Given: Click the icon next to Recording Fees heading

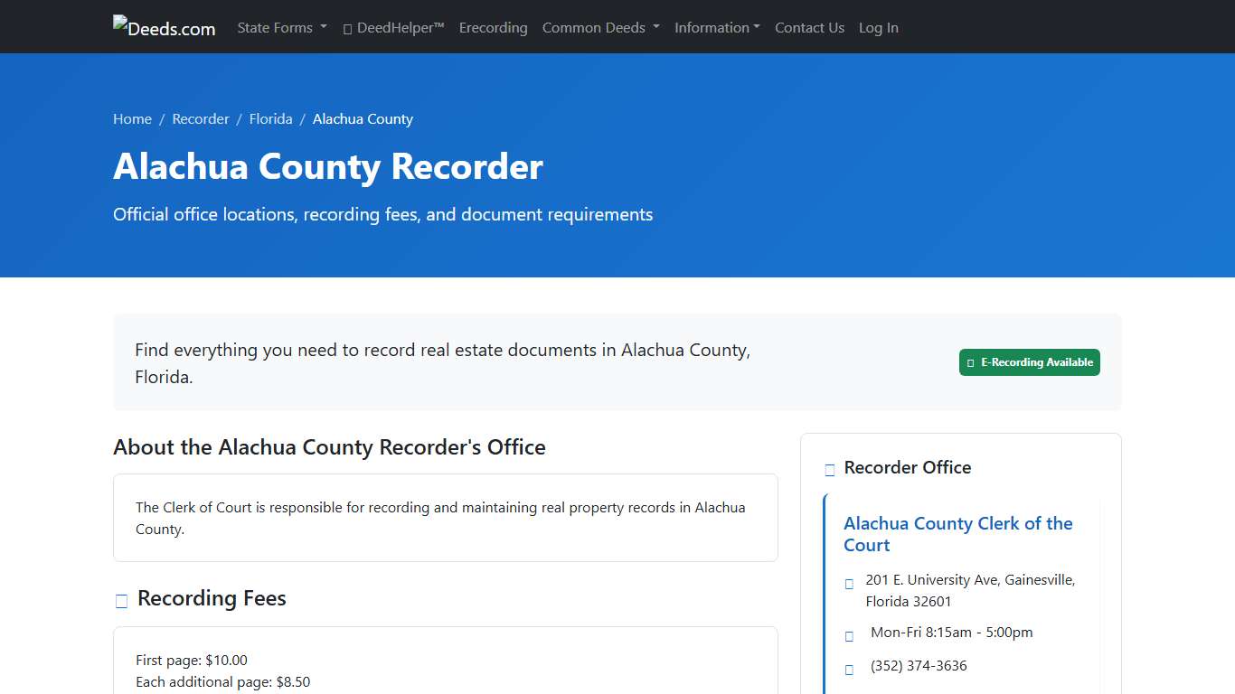Looking at the screenshot, I should pyautogui.click(x=121, y=600).
